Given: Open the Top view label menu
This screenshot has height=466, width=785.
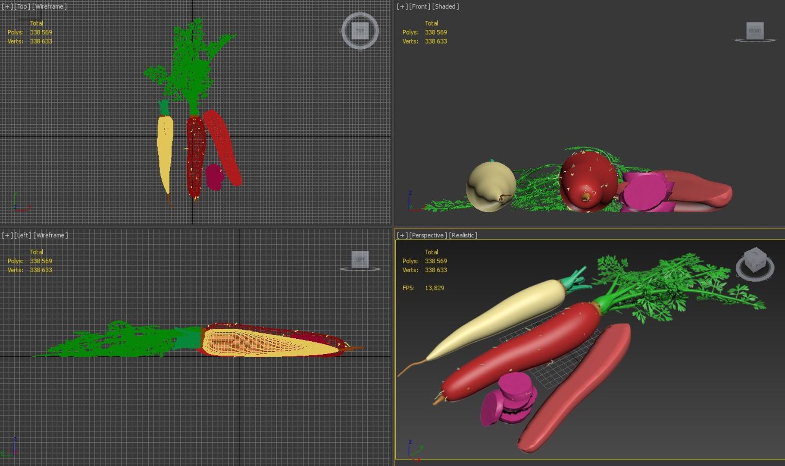Looking at the screenshot, I should point(22,6).
